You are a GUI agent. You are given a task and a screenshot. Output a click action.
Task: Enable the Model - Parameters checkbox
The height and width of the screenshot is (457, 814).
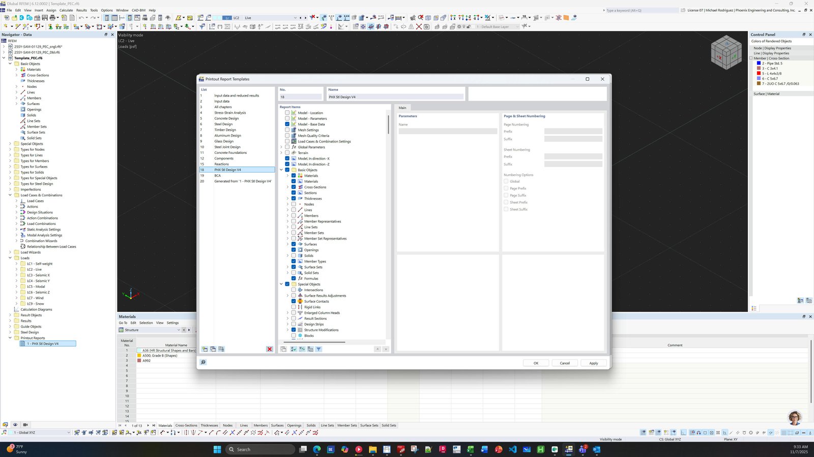point(287,118)
